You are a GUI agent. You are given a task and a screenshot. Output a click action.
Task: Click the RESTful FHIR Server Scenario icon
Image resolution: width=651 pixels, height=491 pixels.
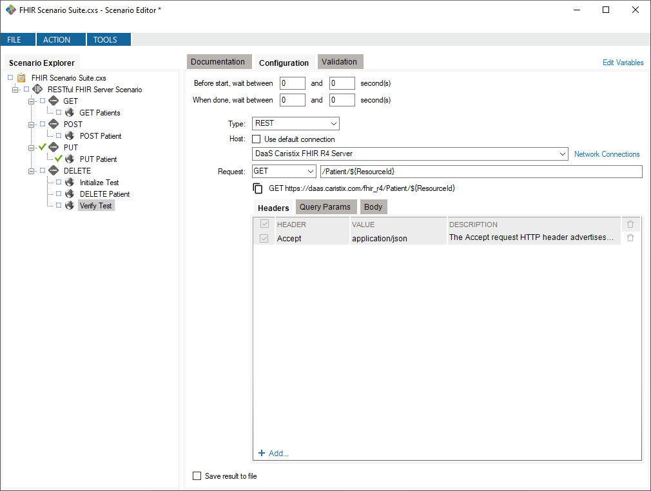pyautogui.click(x=37, y=89)
